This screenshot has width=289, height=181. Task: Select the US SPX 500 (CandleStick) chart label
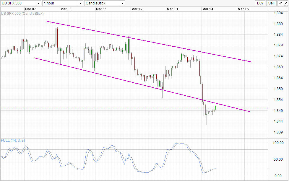point(22,14)
